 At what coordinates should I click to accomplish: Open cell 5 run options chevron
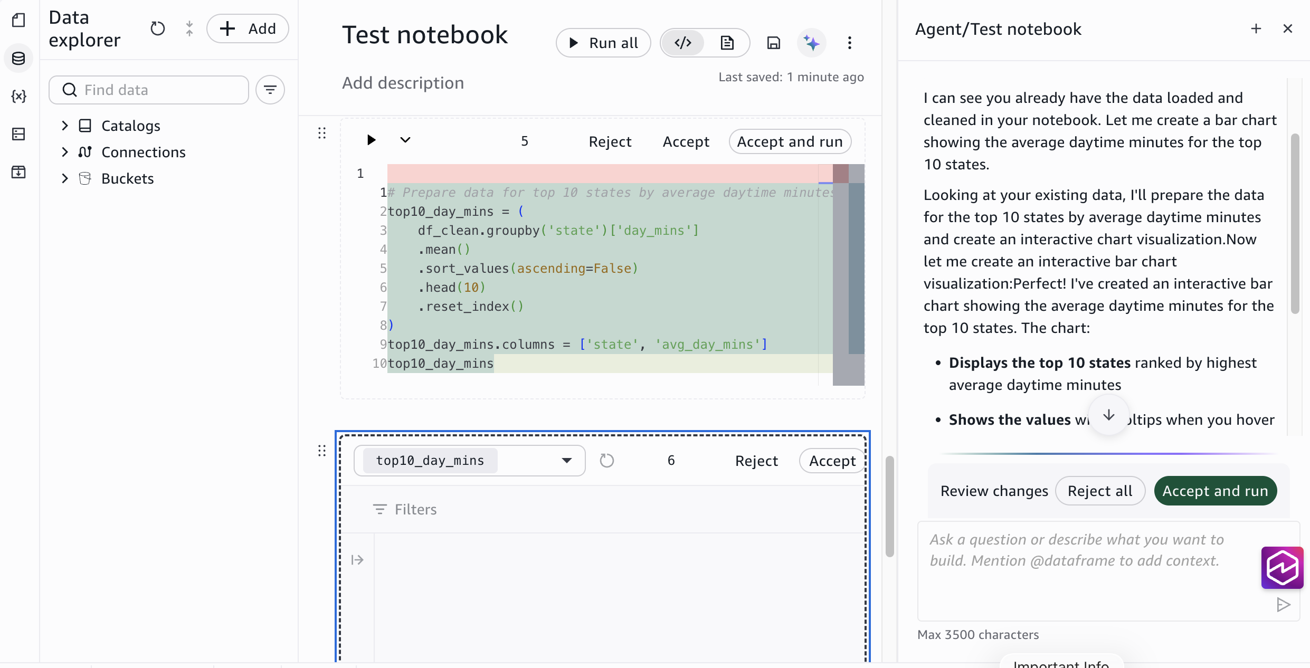point(405,140)
